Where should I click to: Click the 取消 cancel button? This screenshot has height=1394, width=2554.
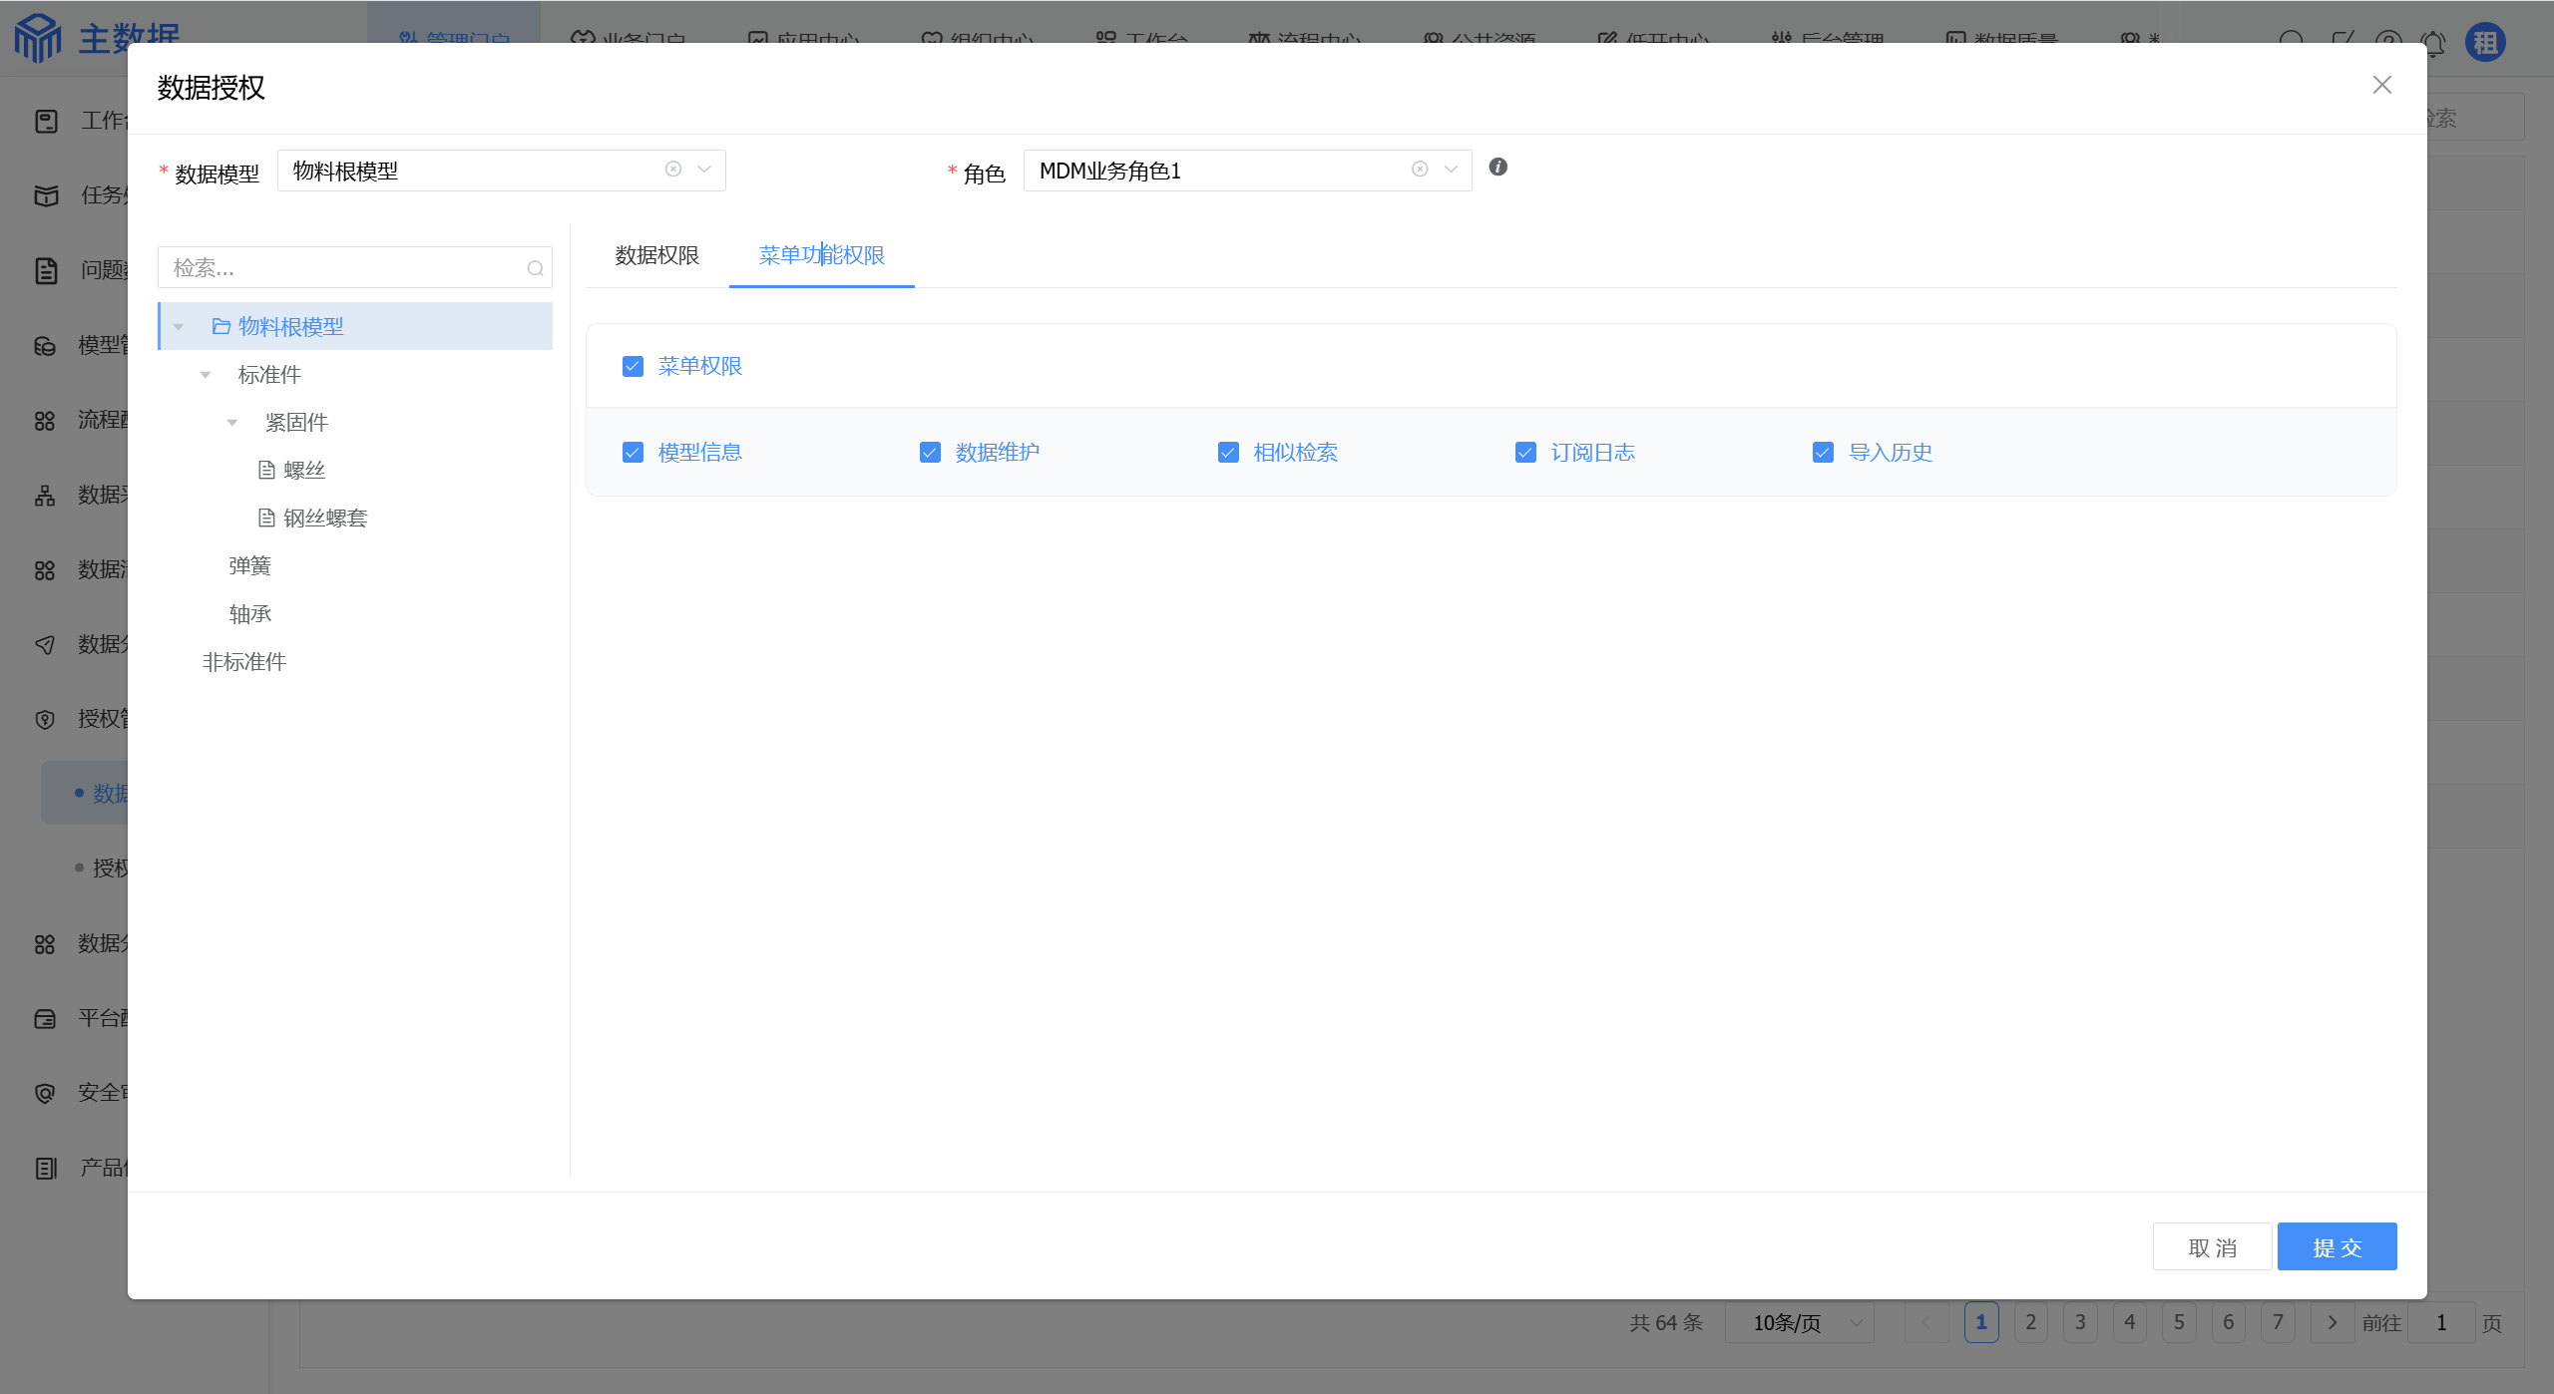tap(2212, 1247)
